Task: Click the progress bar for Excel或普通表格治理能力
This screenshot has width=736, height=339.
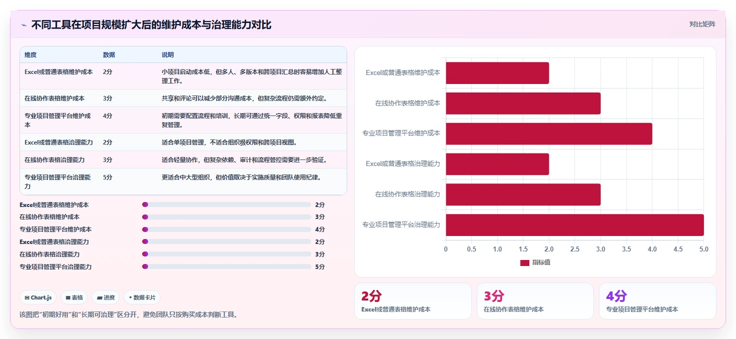Action: click(227, 241)
